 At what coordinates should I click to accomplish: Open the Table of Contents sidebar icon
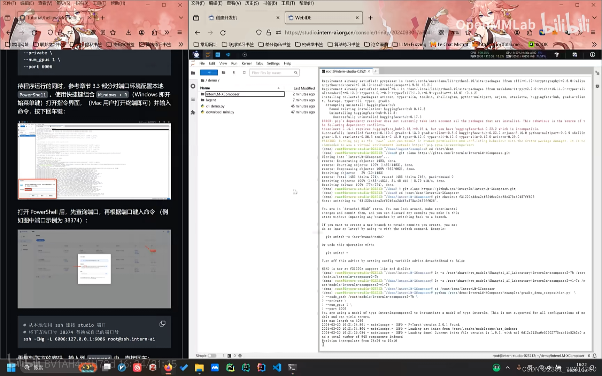(193, 99)
